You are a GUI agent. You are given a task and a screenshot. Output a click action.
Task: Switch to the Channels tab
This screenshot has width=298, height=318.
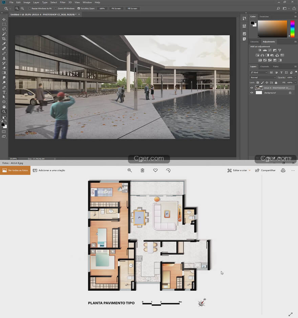[265, 66]
